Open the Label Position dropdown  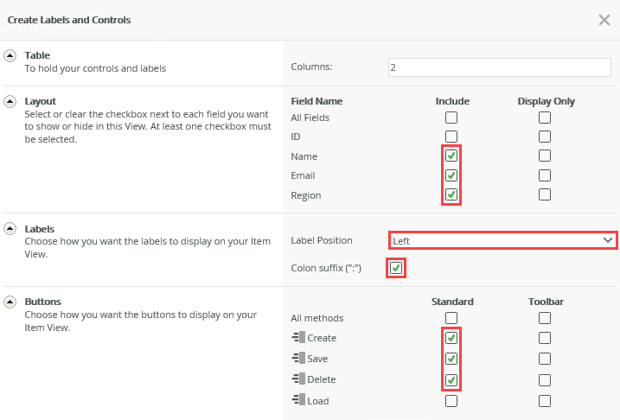click(x=502, y=240)
